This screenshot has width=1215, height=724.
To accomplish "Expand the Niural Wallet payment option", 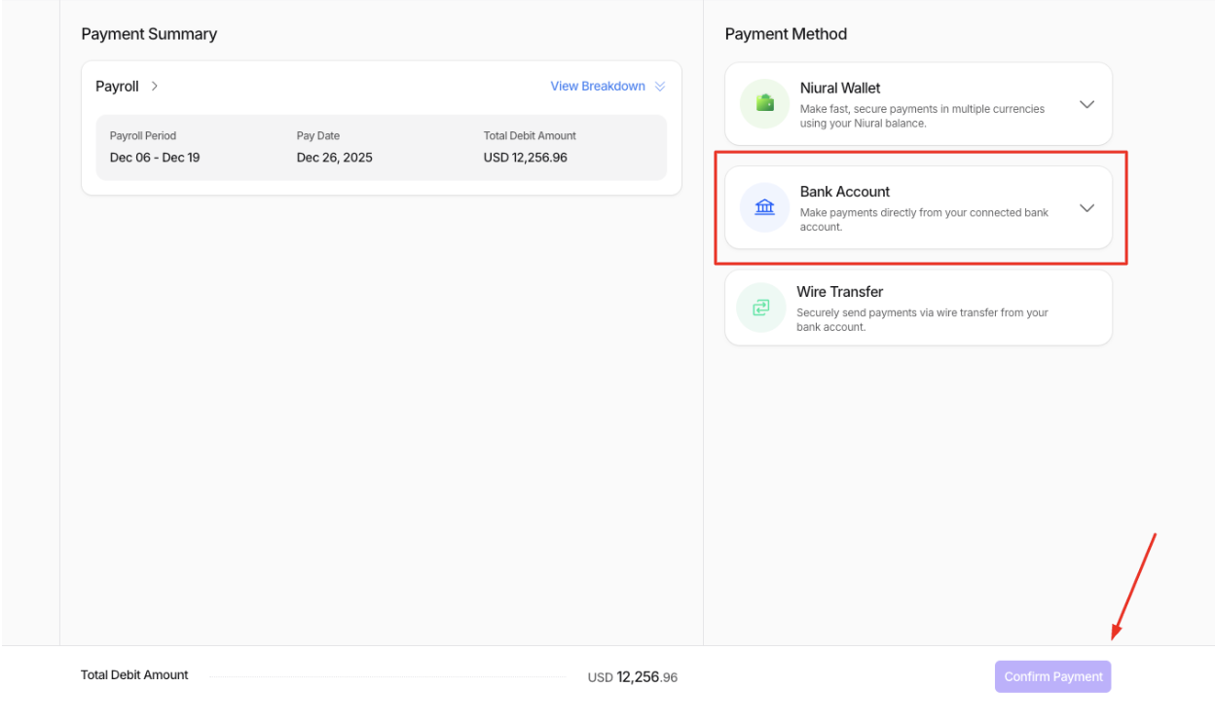I will (1086, 104).
